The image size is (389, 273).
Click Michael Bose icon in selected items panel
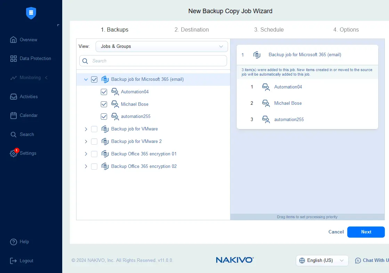266,103
